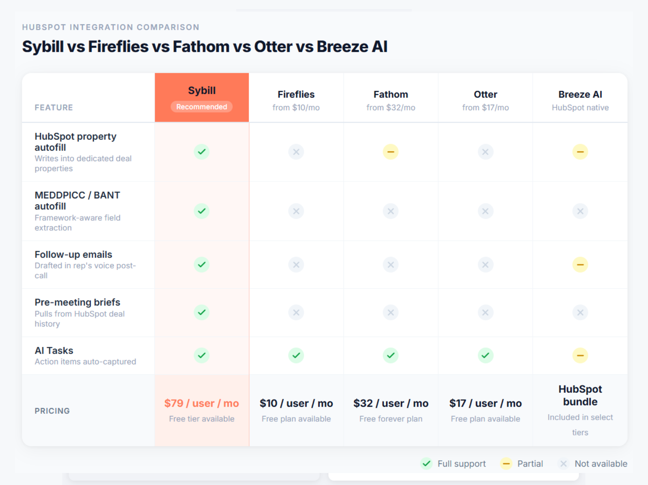Click the '$17 / user / mo' price
Screen dimensions: 648x485
(485, 403)
